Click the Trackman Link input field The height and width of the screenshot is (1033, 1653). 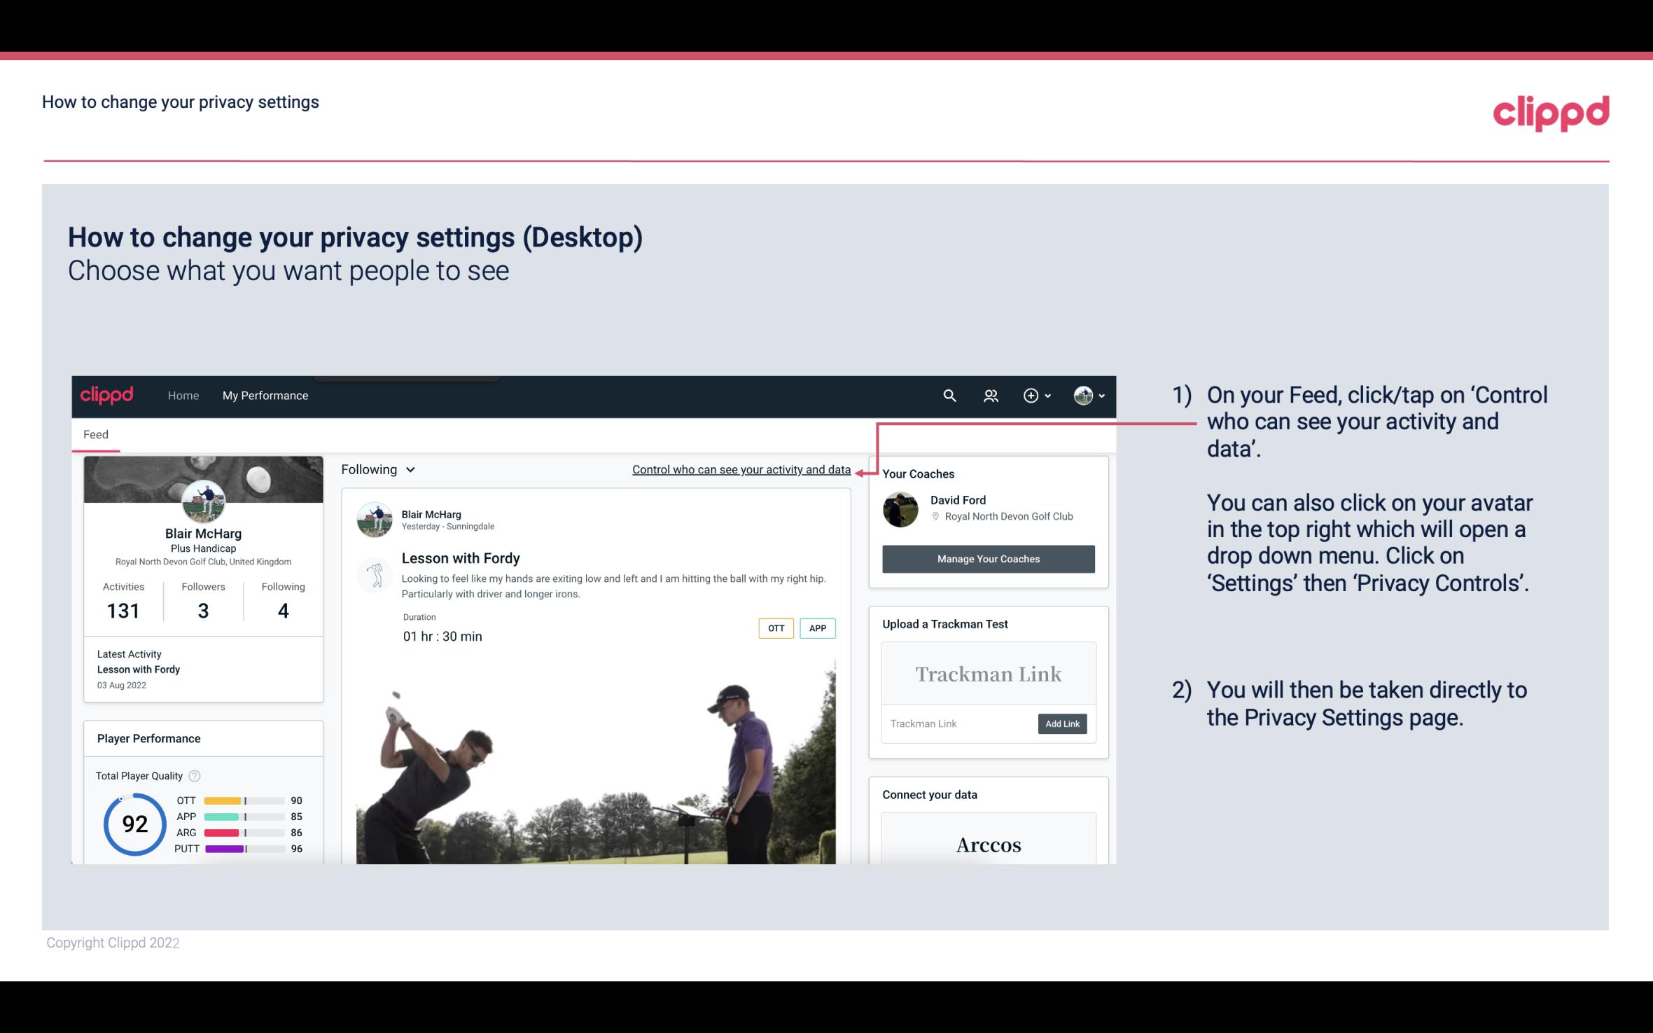click(x=958, y=722)
